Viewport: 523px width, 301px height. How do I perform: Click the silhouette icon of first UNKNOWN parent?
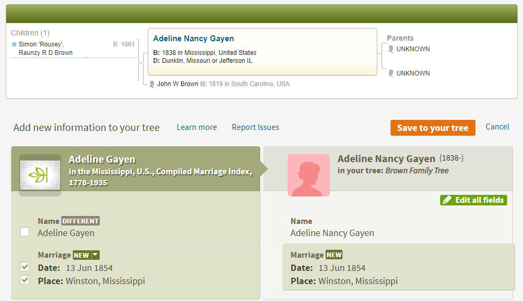(x=391, y=49)
